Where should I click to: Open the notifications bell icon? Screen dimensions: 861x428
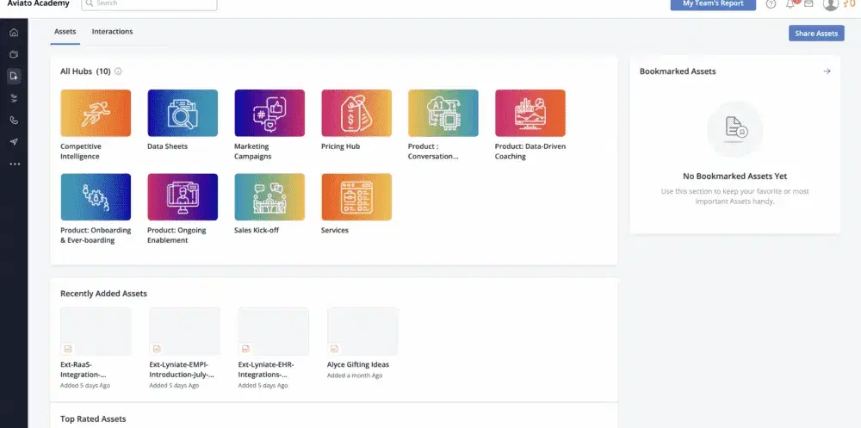coord(790,3)
